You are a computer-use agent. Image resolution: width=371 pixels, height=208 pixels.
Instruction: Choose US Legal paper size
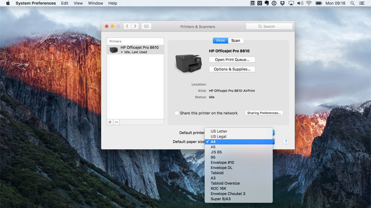tap(238, 136)
